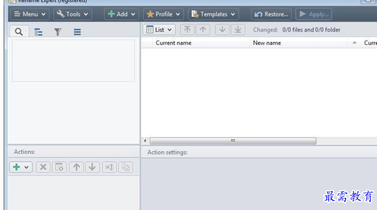377x210 pixels.
Task: Click the 'Action settings:' label
Action: point(168,153)
